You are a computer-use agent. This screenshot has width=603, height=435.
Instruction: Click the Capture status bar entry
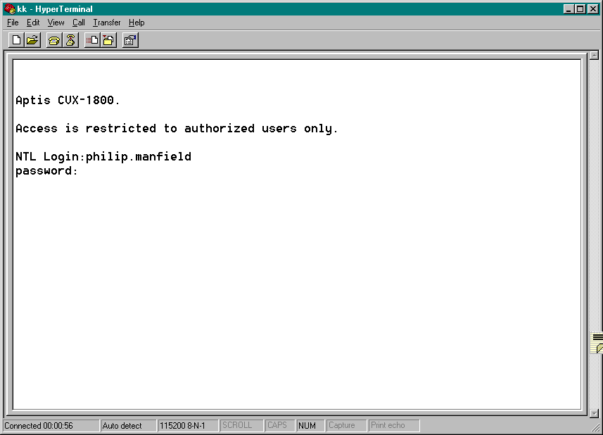point(345,425)
